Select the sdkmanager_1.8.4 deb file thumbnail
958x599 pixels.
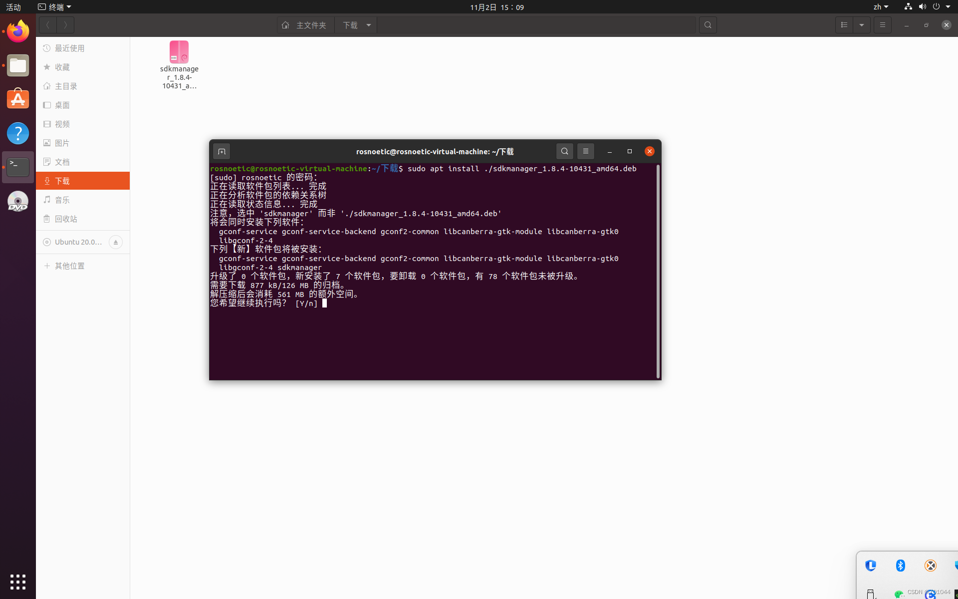(x=179, y=51)
